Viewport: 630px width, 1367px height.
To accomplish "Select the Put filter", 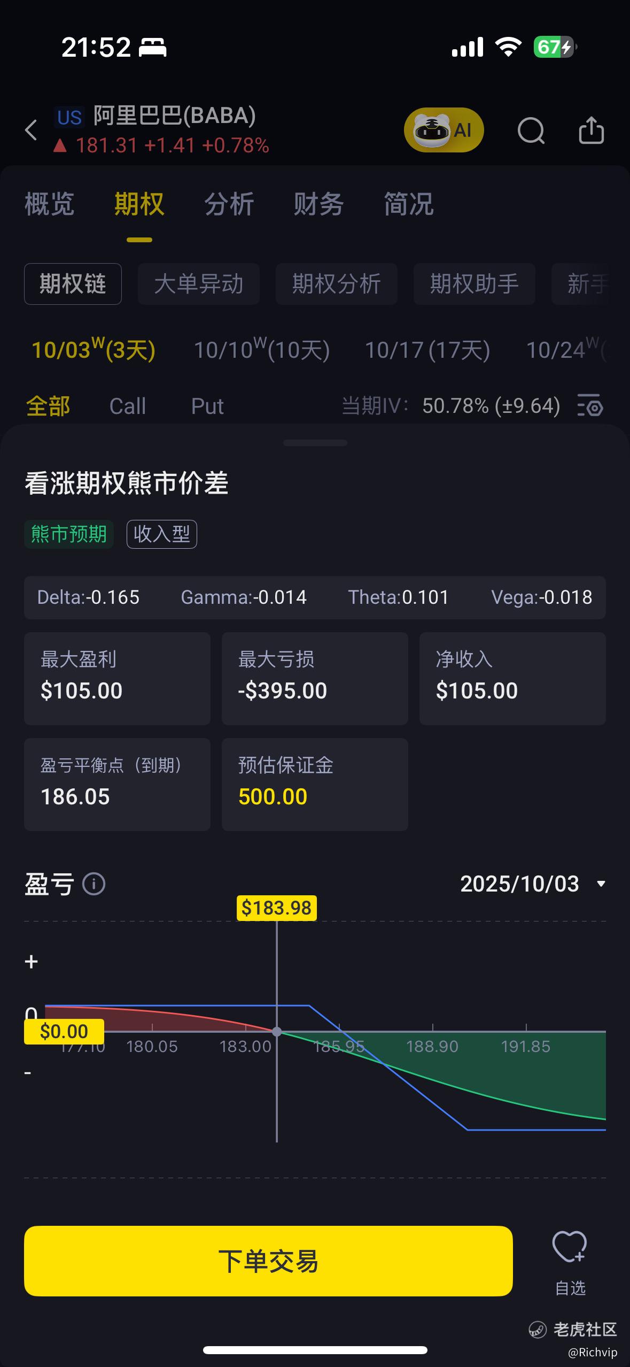I will coord(207,406).
